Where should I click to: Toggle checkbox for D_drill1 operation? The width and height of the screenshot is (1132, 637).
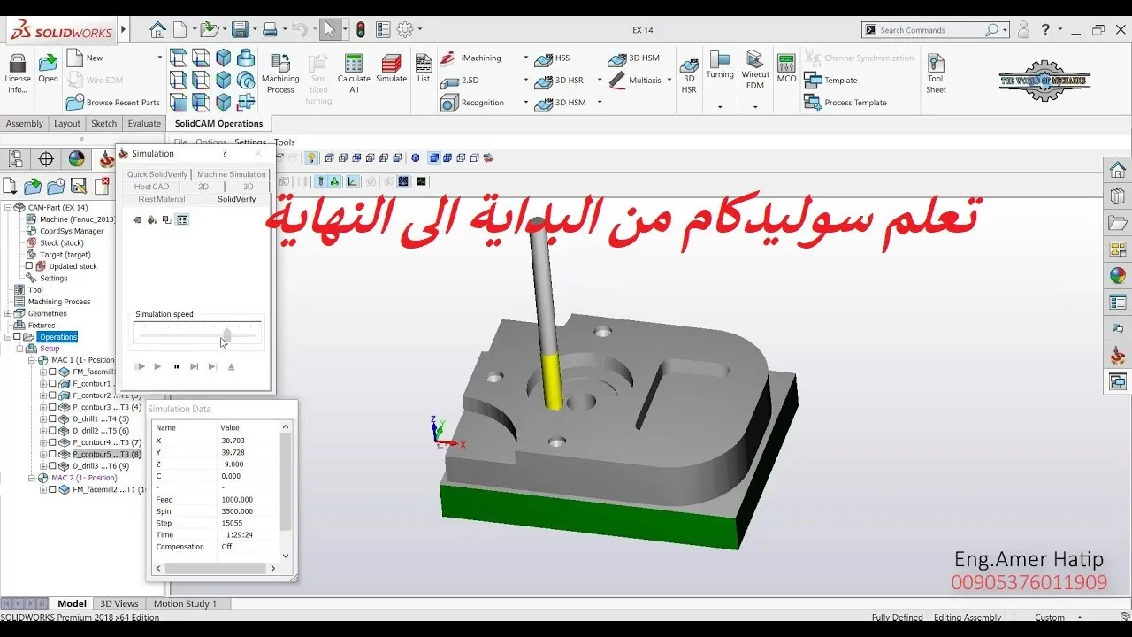coord(52,419)
